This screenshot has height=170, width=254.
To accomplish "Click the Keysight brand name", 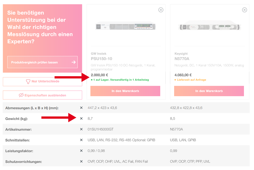I will [x=181, y=54].
